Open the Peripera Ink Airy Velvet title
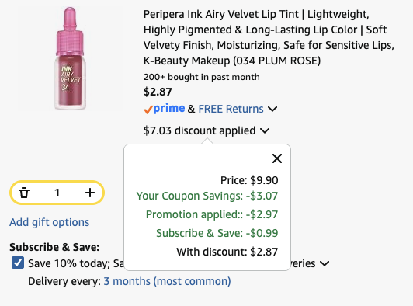Viewport: 413px width, 306px height. point(269,37)
